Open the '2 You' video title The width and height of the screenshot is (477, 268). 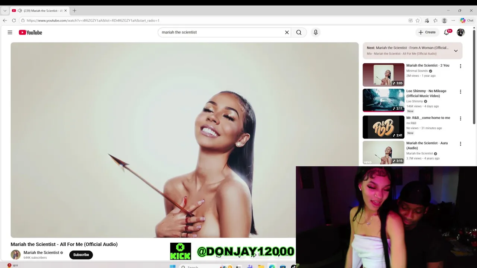428,66
